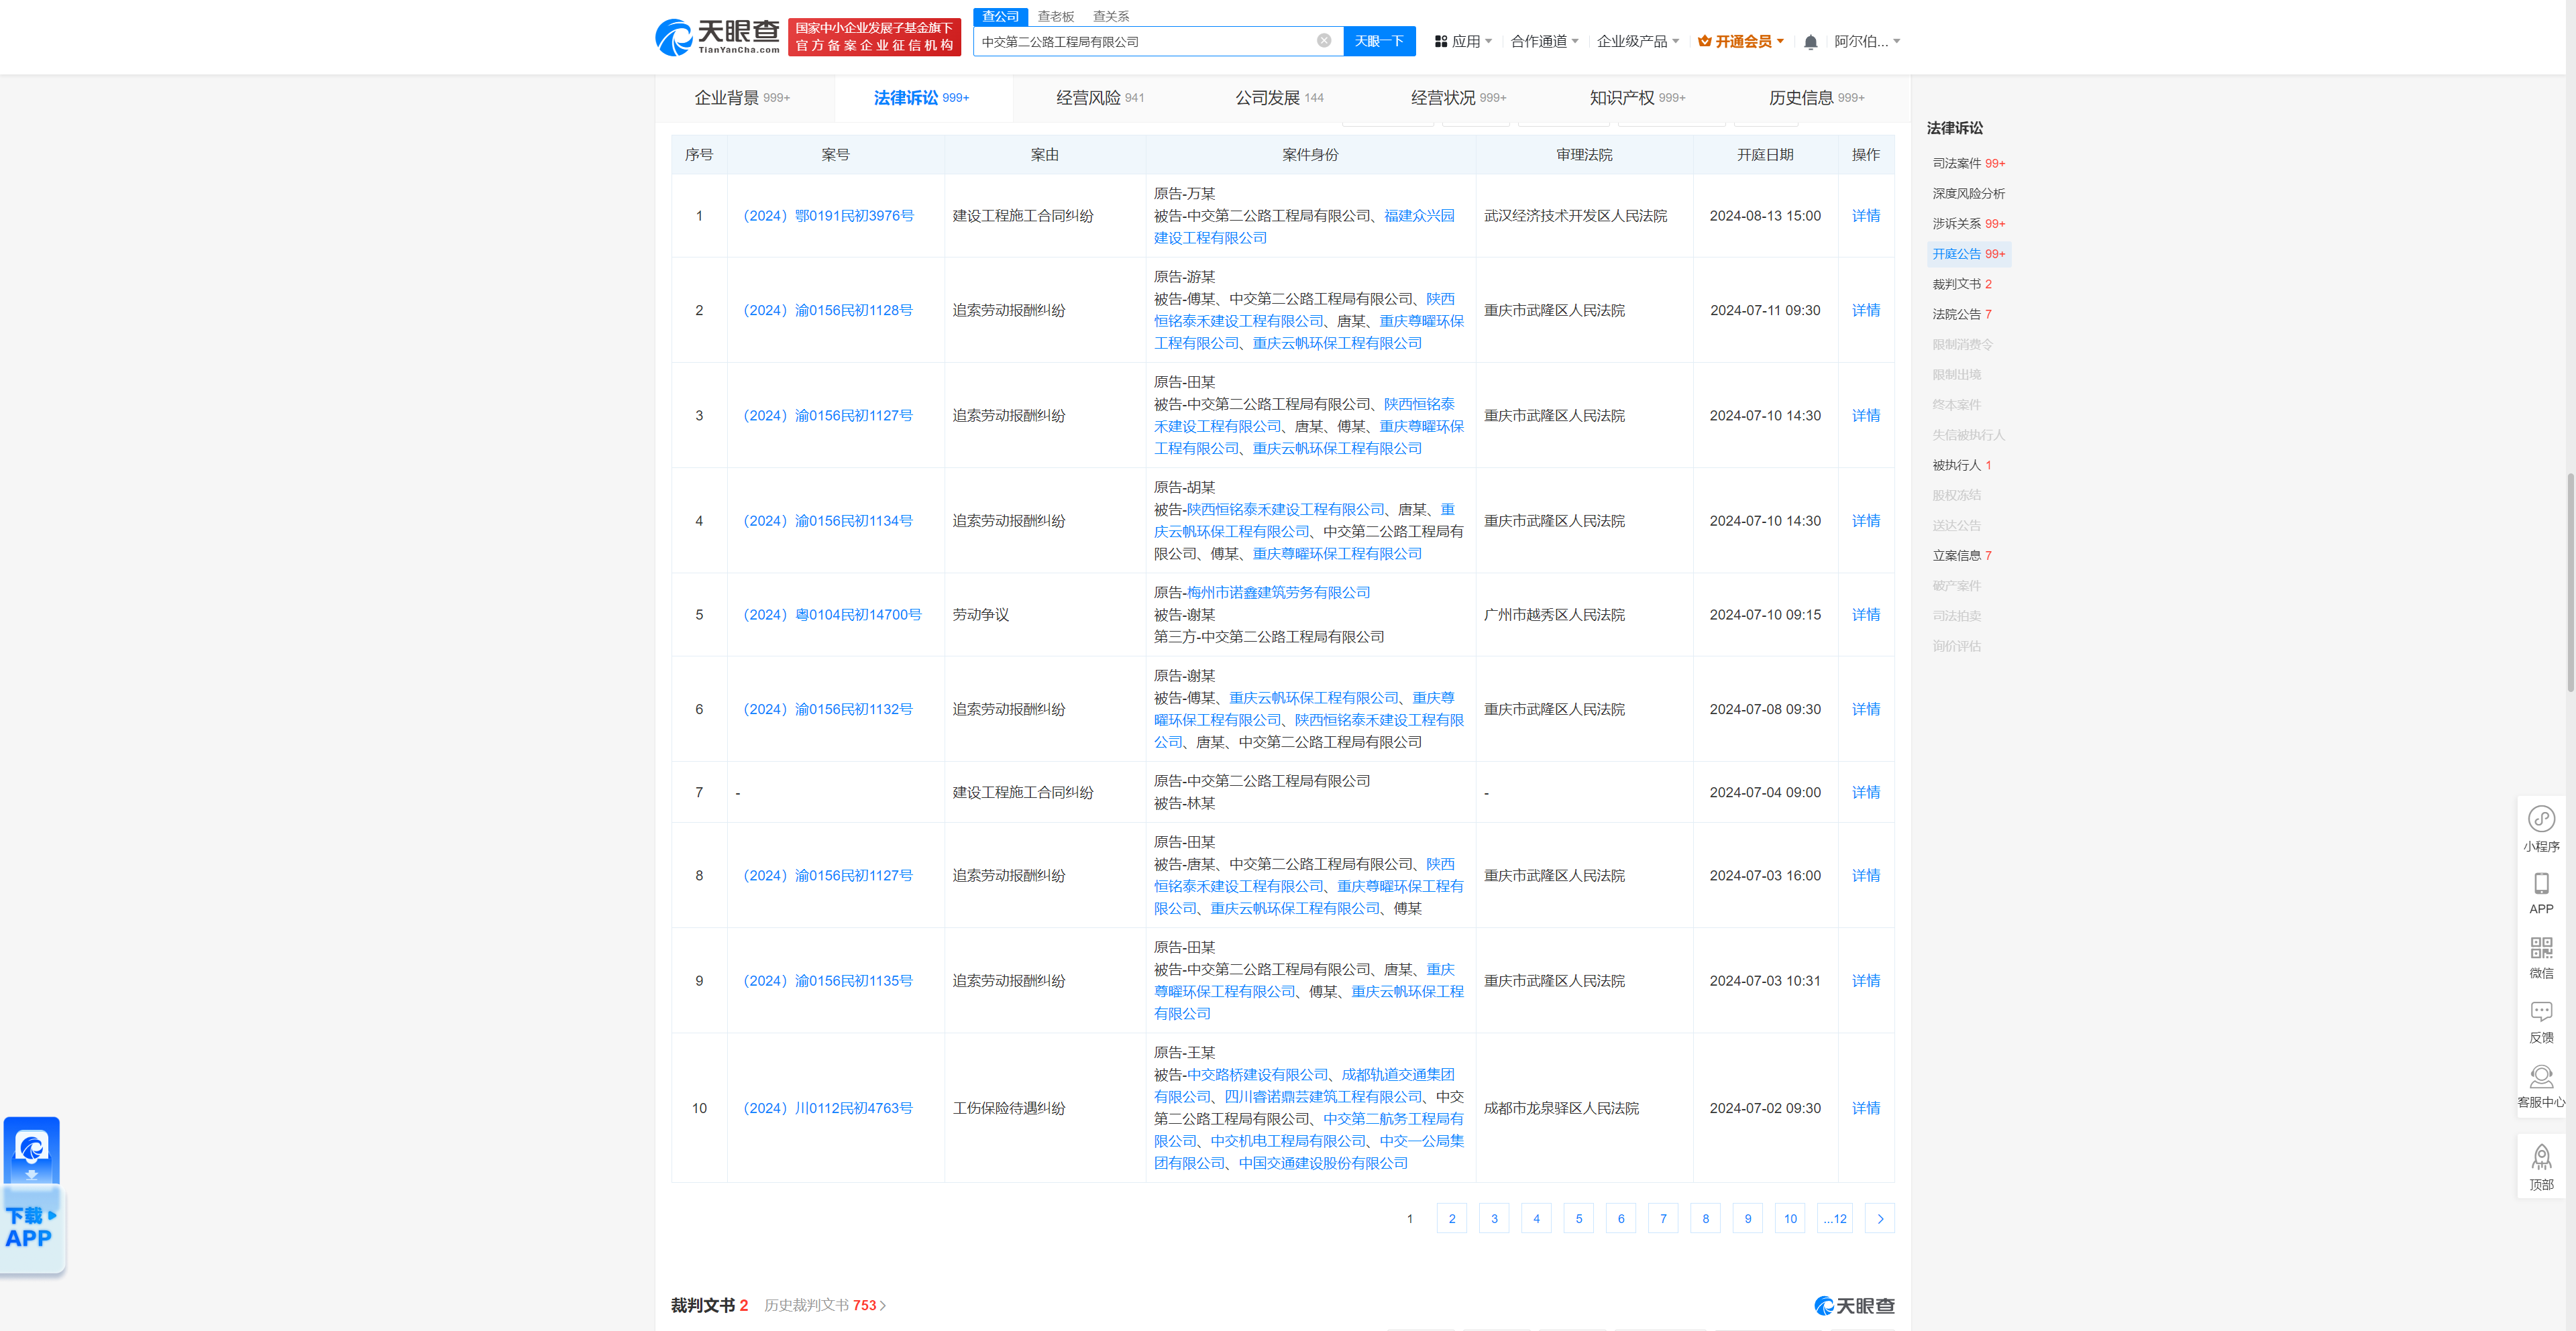Expand the 应用 dropdown
Viewport: 2576px width, 1331px height.
point(1463,41)
